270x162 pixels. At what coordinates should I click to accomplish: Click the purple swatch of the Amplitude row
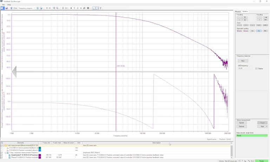click(x=40, y=155)
